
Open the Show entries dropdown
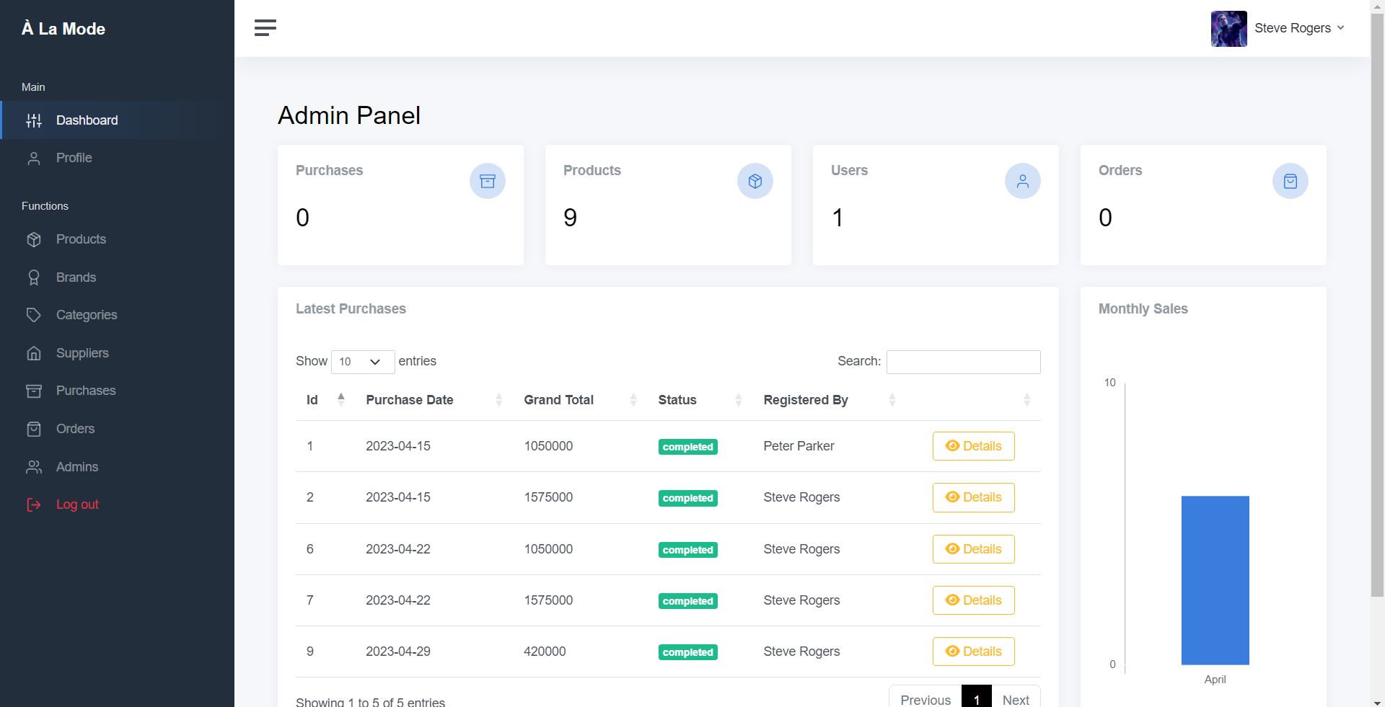(362, 362)
